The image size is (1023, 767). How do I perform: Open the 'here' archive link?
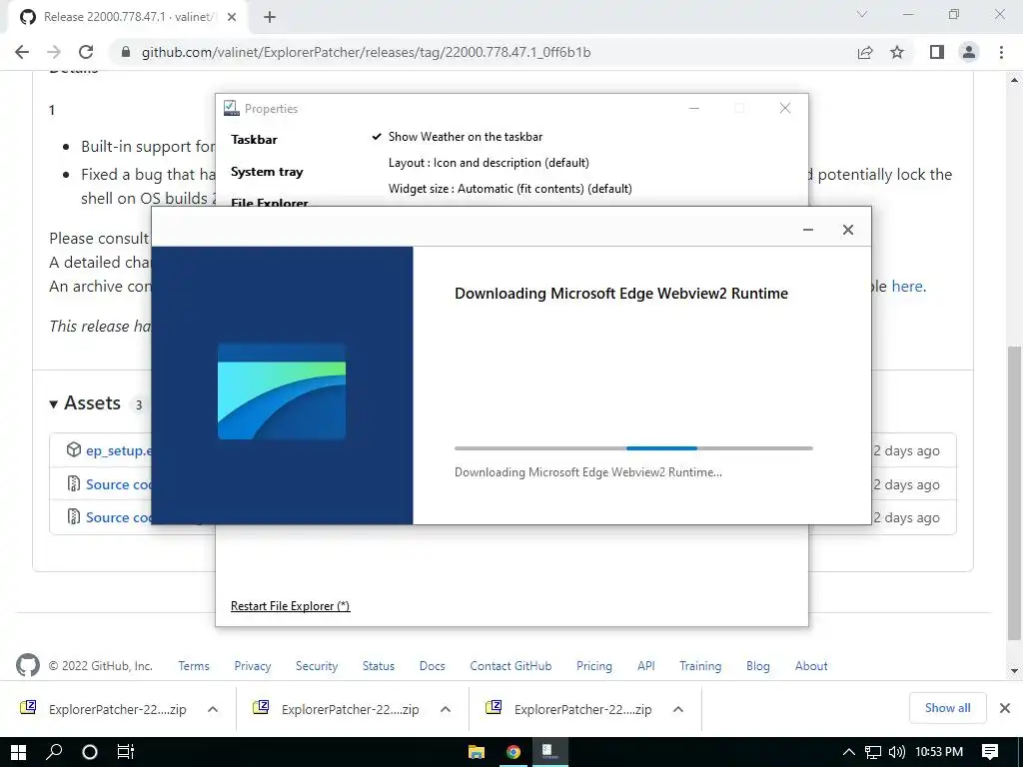click(x=907, y=287)
